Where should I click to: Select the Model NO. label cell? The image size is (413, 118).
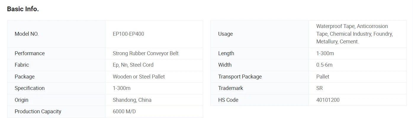click(27, 34)
